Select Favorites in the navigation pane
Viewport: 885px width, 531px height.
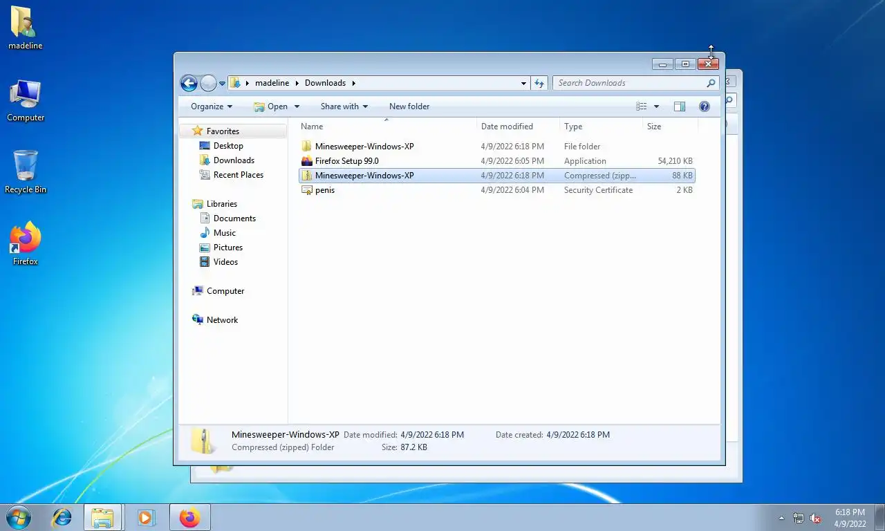223,131
